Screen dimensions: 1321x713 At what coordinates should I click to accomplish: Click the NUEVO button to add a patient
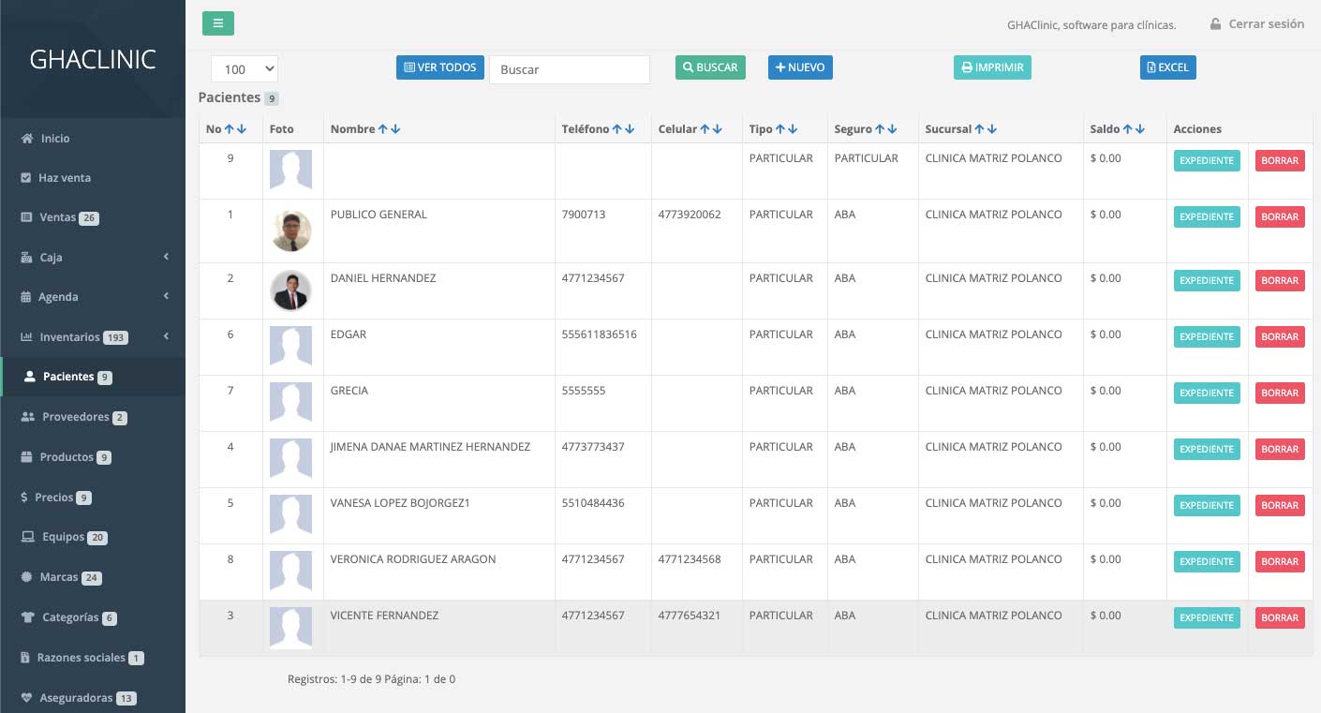[x=800, y=67]
